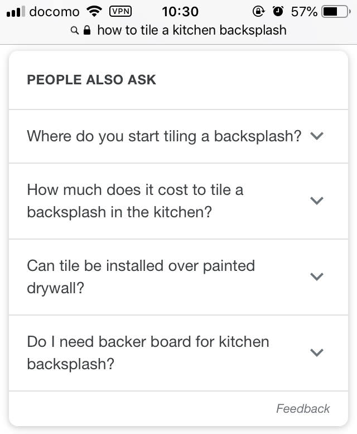Tap the VPN status indicator
This screenshot has height=434, width=357.
click(120, 11)
